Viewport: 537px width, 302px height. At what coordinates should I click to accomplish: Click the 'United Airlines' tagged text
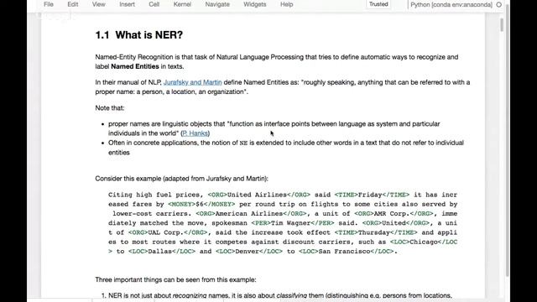pyautogui.click(x=258, y=195)
